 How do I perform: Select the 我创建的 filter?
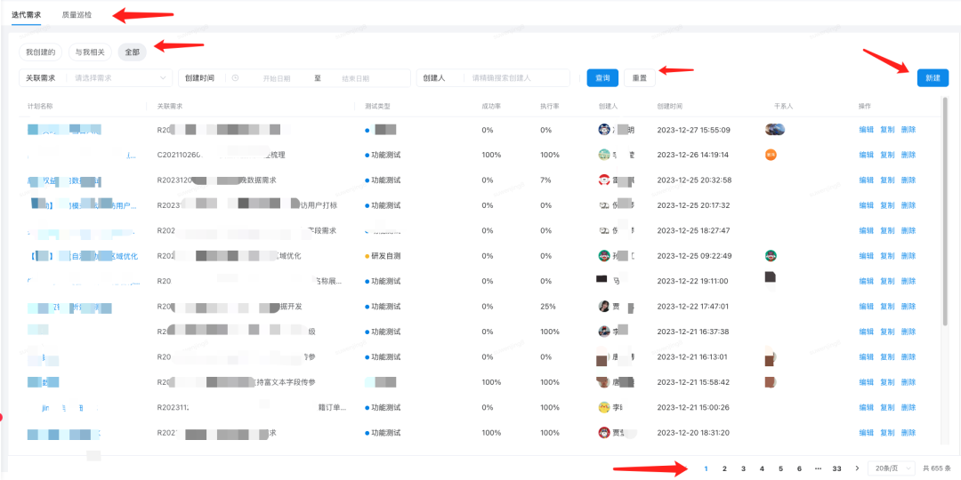(40, 52)
